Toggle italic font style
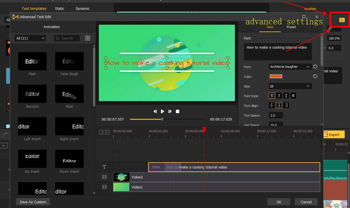 [x=279, y=96]
